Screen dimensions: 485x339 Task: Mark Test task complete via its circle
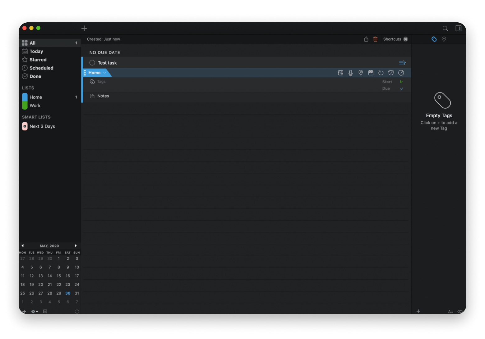pyautogui.click(x=92, y=63)
